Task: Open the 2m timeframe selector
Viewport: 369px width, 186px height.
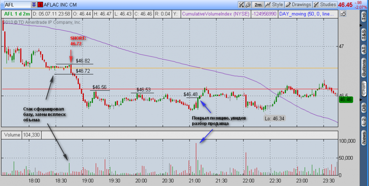Action: coord(258,5)
